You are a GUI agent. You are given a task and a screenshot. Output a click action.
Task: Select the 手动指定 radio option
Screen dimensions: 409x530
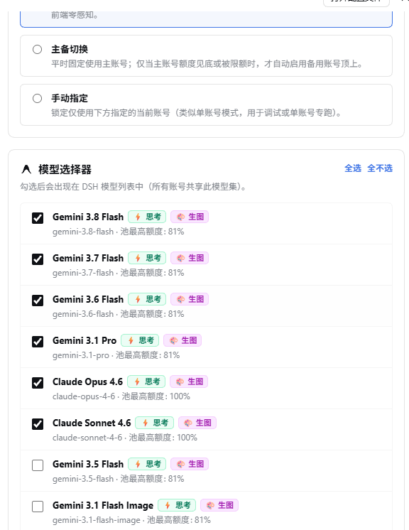(37, 98)
